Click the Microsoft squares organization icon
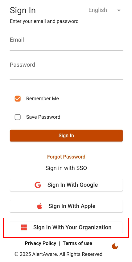Viewport: 132px width, 262px height. pos(24,227)
